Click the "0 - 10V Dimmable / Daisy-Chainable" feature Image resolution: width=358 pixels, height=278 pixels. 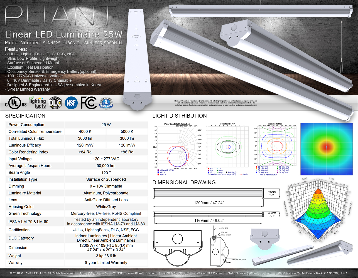[38, 80]
